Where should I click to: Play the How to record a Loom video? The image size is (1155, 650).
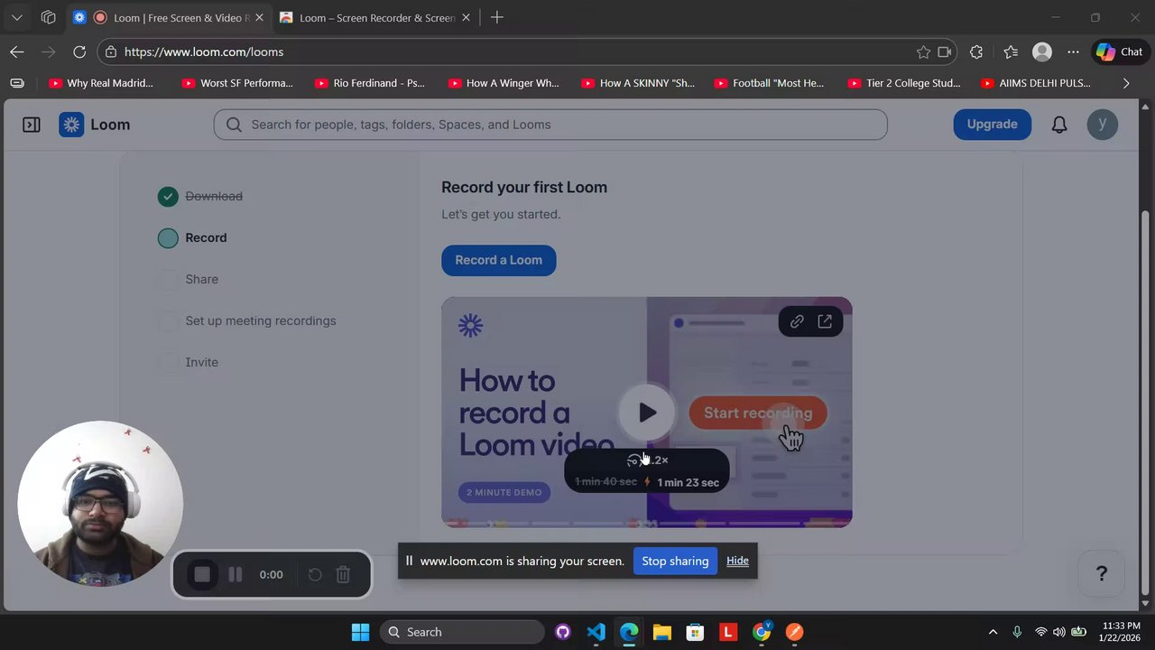coord(647,413)
